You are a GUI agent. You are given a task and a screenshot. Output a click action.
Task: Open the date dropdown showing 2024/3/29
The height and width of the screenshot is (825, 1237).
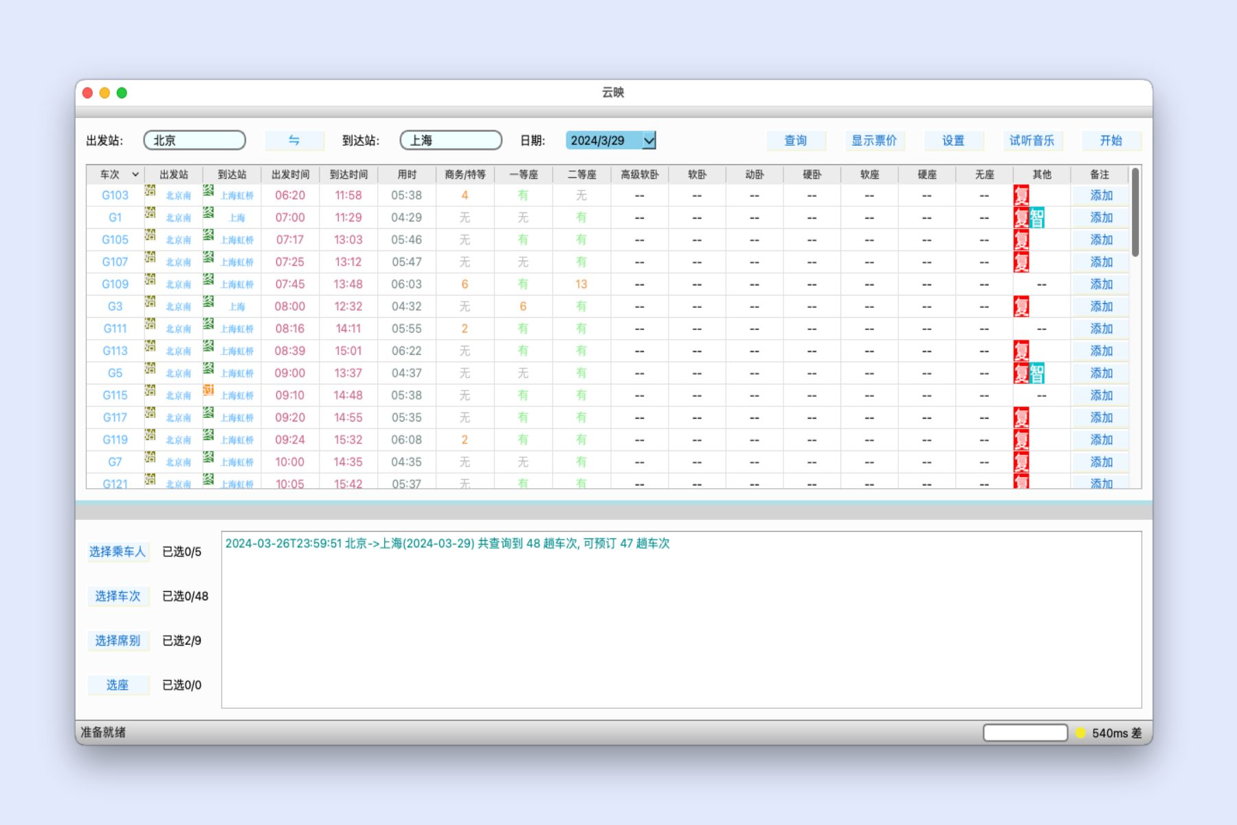click(649, 140)
